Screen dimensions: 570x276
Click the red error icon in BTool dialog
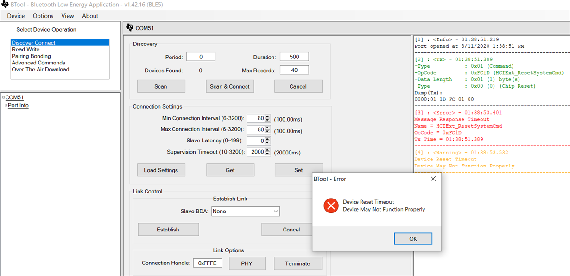click(x=331, y=205)
